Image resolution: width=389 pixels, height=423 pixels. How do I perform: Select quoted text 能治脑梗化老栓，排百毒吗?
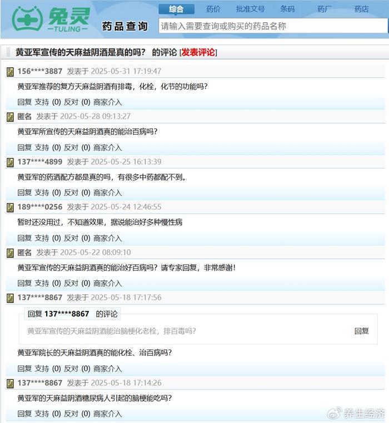coord(152,331)
